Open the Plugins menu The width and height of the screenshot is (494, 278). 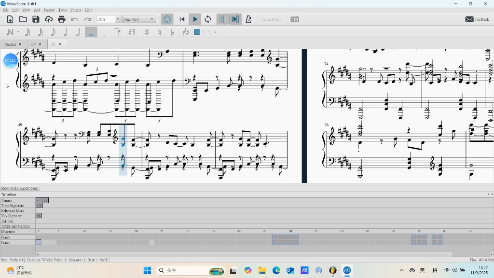[x=76, y=10]
